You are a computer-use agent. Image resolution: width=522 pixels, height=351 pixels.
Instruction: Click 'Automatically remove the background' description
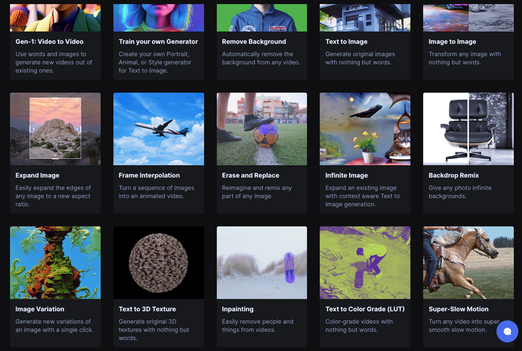click(x=261, y=58)
